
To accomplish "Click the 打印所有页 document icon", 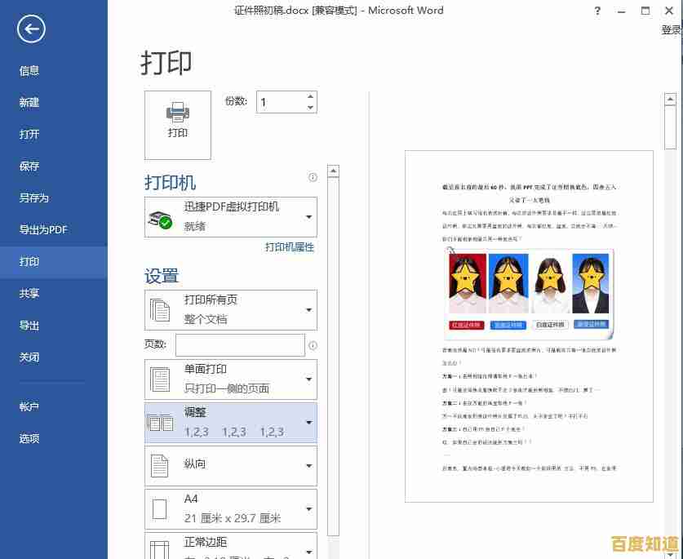I will 162,309.
